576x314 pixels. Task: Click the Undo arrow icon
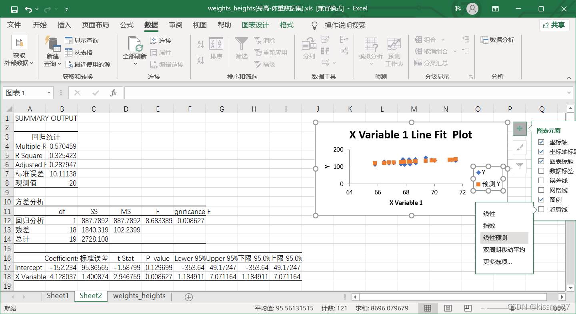click(28, 9)
